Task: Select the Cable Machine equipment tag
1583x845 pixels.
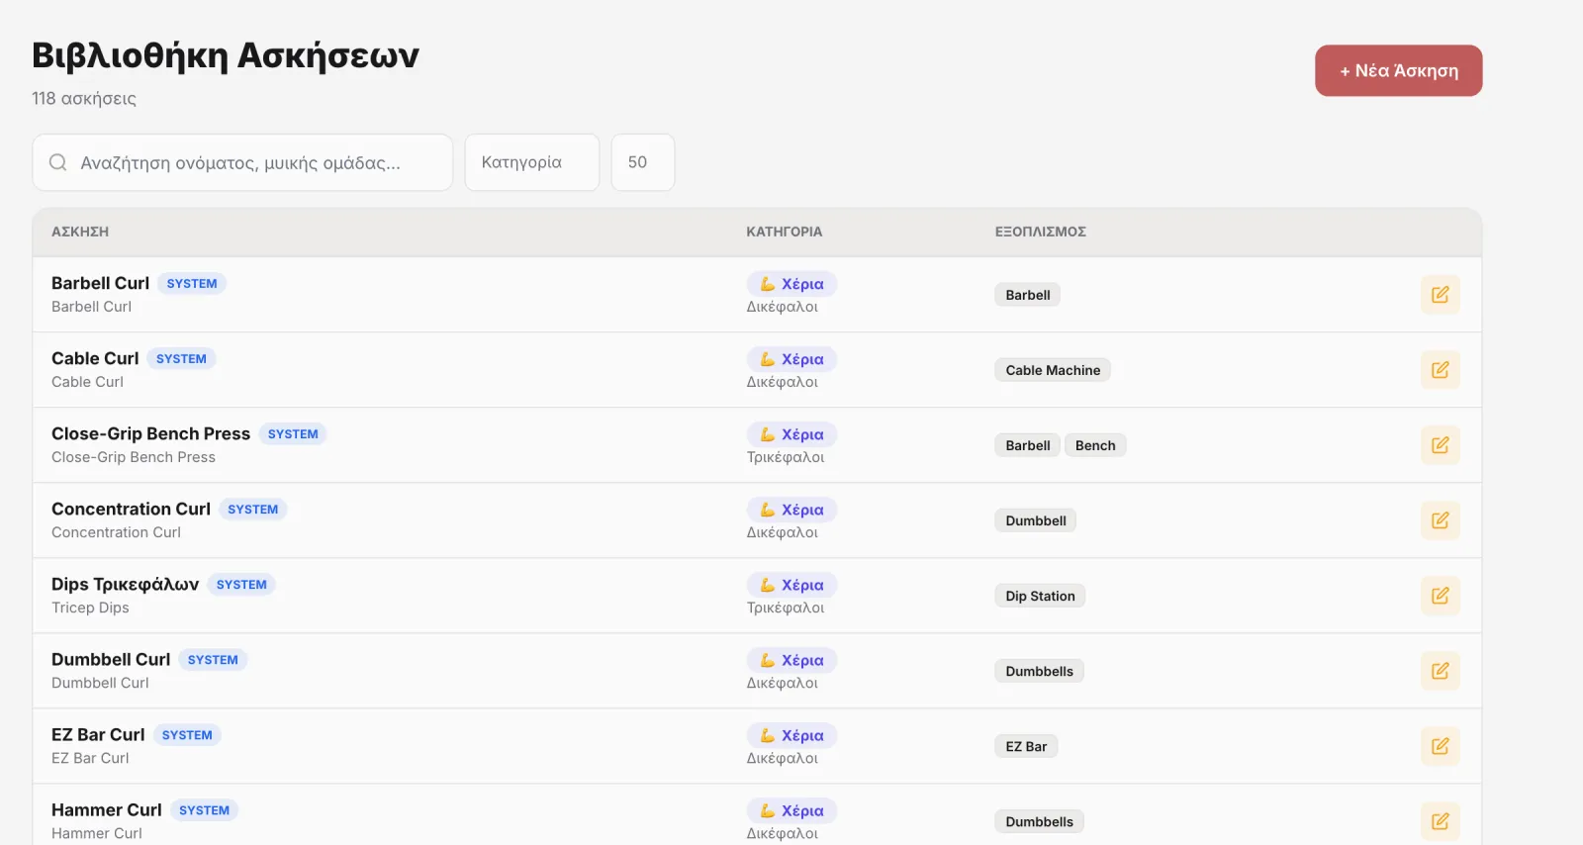Action: pos(1053,370)
